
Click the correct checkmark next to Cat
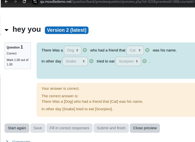147,50
